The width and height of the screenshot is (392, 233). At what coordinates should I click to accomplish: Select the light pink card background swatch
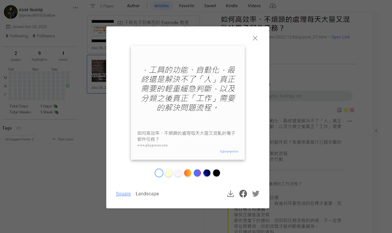[x=178, y=173]
